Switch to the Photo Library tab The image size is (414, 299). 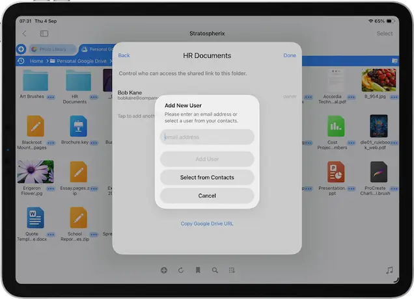point(52,49)
